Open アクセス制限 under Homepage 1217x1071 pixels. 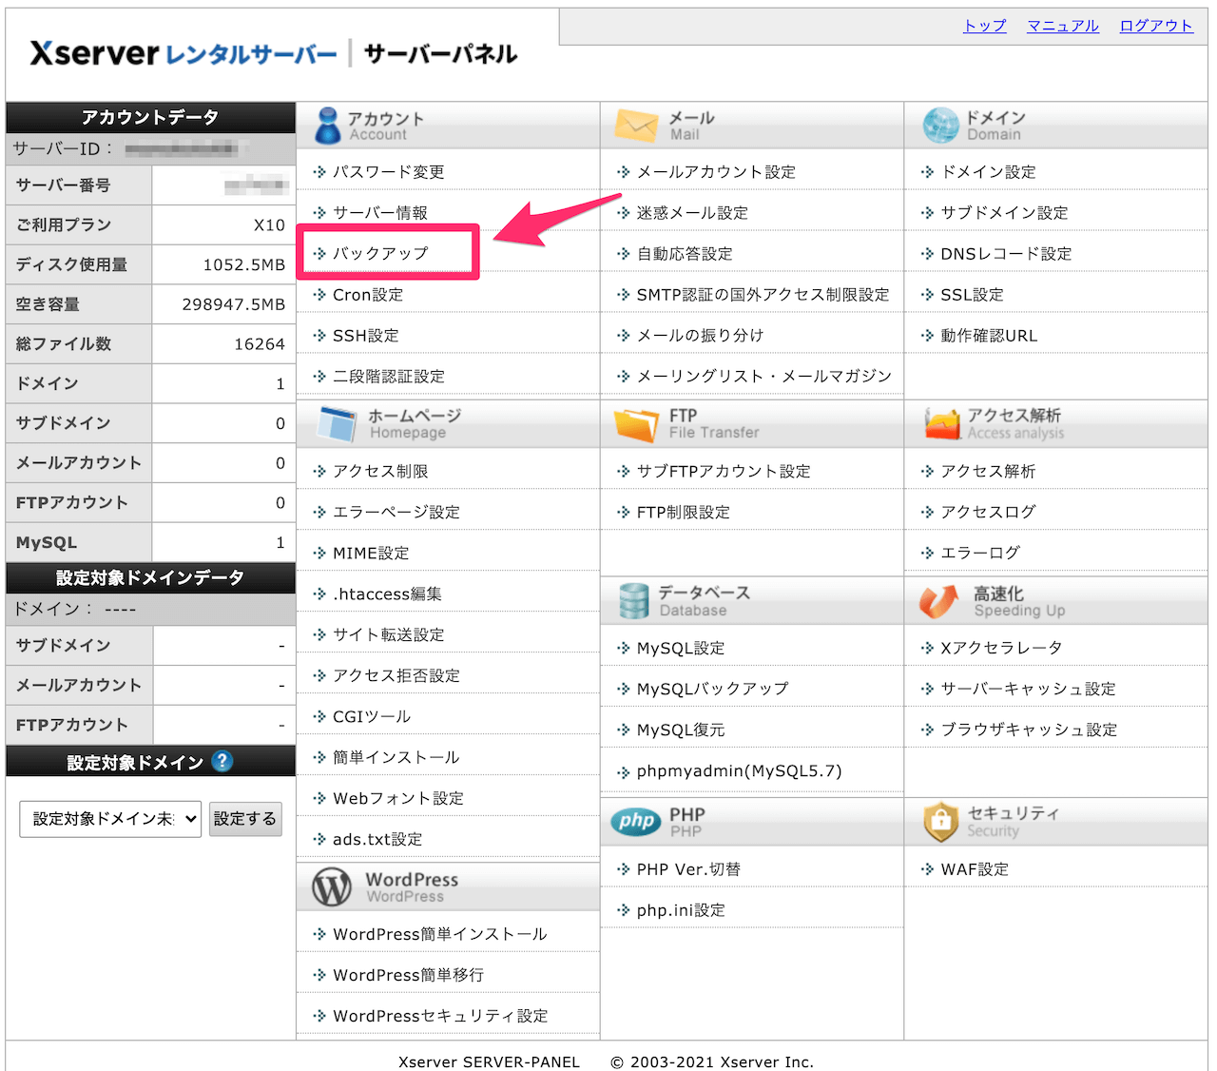(380, 472)
